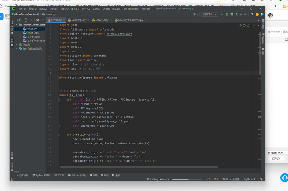The height and width of the screenshot is (191, 288).
Task: Click the imgdiet search field in file dialog
Action: (277, 32)
